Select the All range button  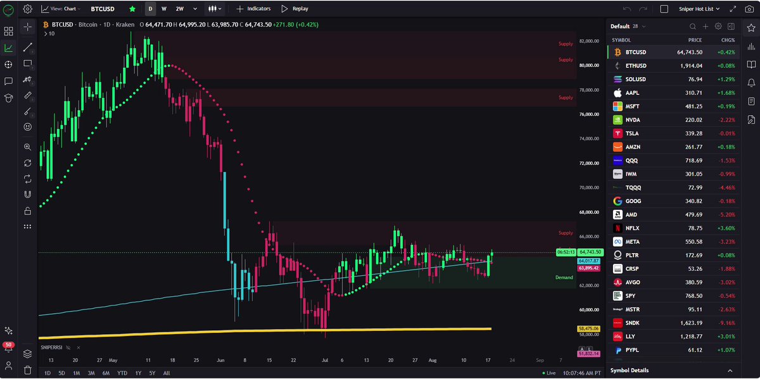click(x=167, y=373)
